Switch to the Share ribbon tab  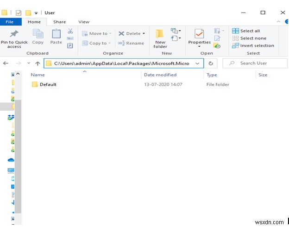(x=60, y=22)
